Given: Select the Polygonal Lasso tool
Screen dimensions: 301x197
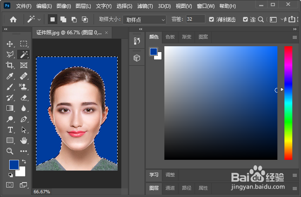Looking at the screenshot, I should pos(10,55).
